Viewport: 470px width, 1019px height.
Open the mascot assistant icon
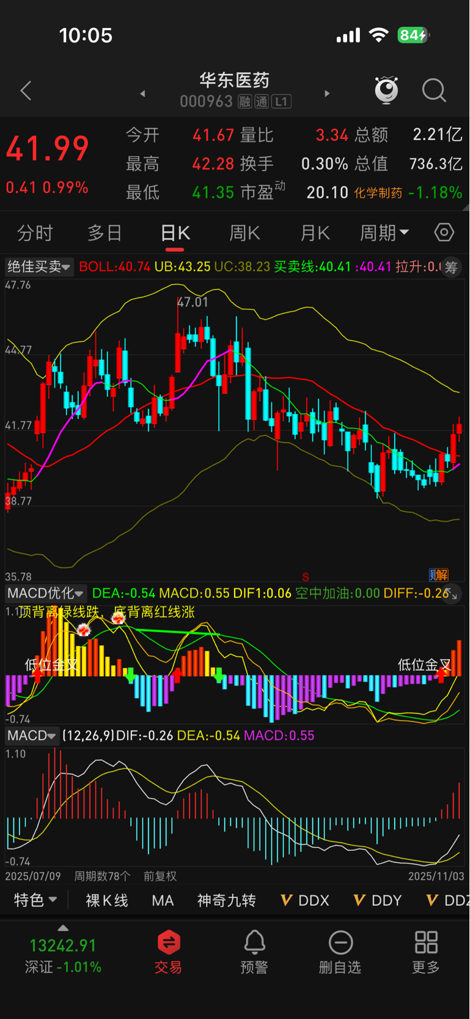(x=386, y=91)
